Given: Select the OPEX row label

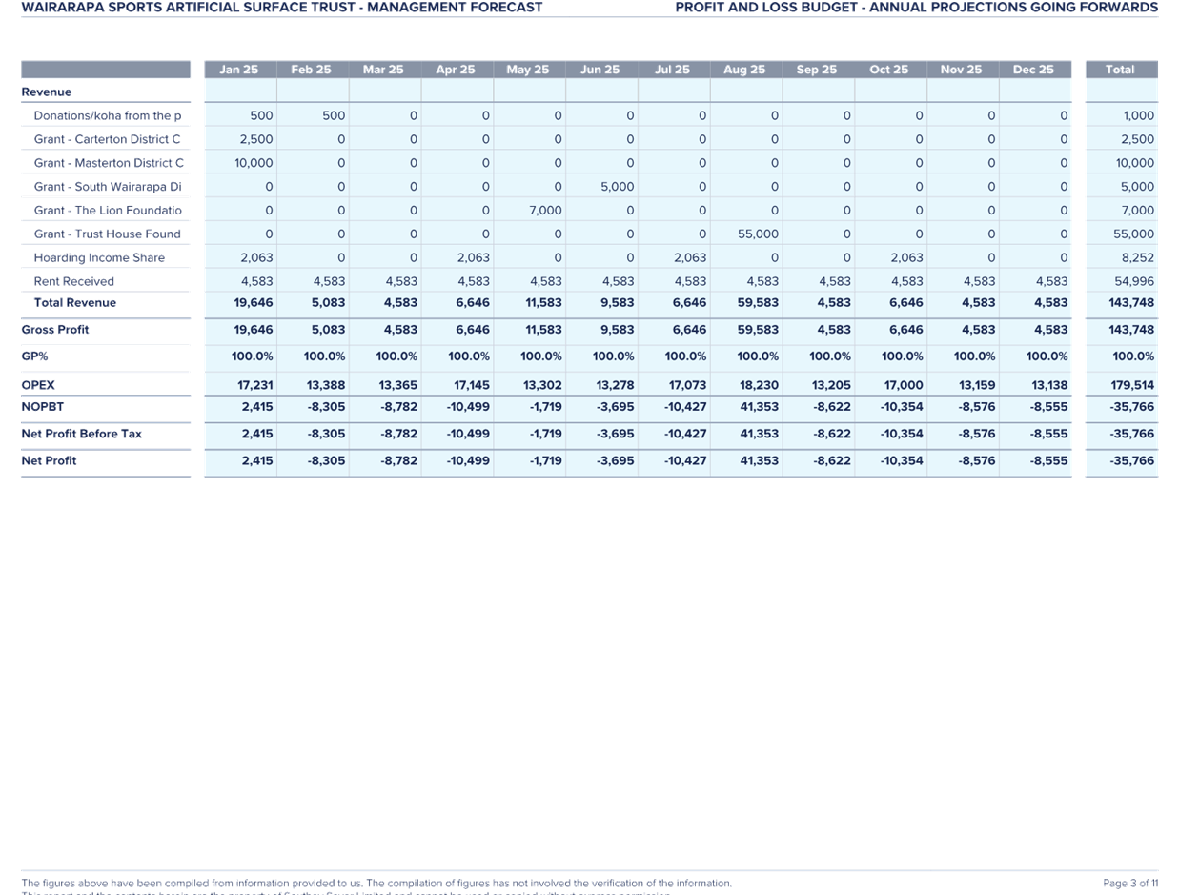Looking at the screenshot, I should click(37, 384).
